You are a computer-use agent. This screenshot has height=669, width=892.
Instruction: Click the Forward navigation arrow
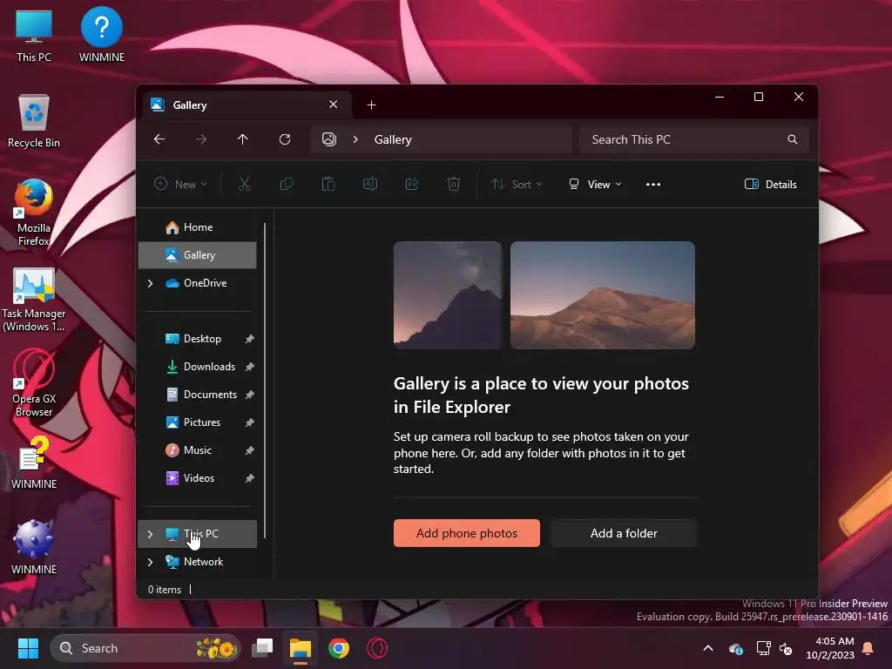coord(201,139)
